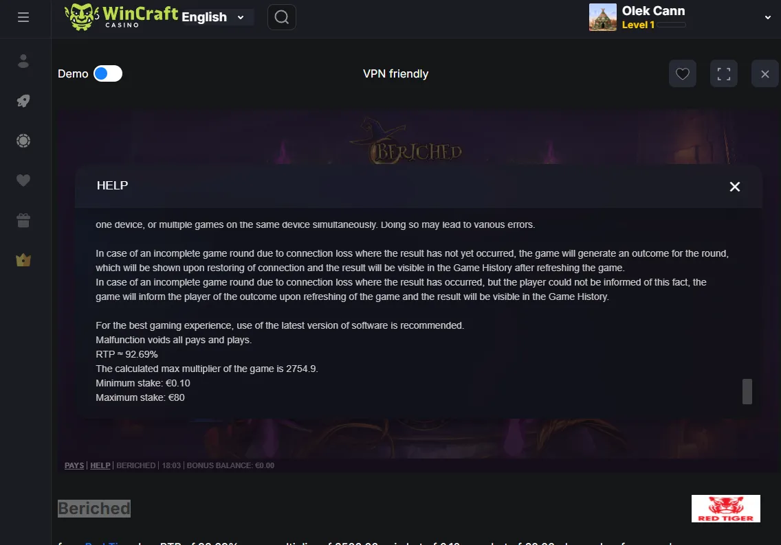
Task: Expand the English language dropdown
Action: [213, 17]
